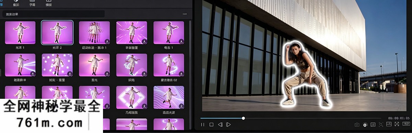412x133 pixels.
Task: Open the preview quality dial icon
Action: (x=365, y=124)
